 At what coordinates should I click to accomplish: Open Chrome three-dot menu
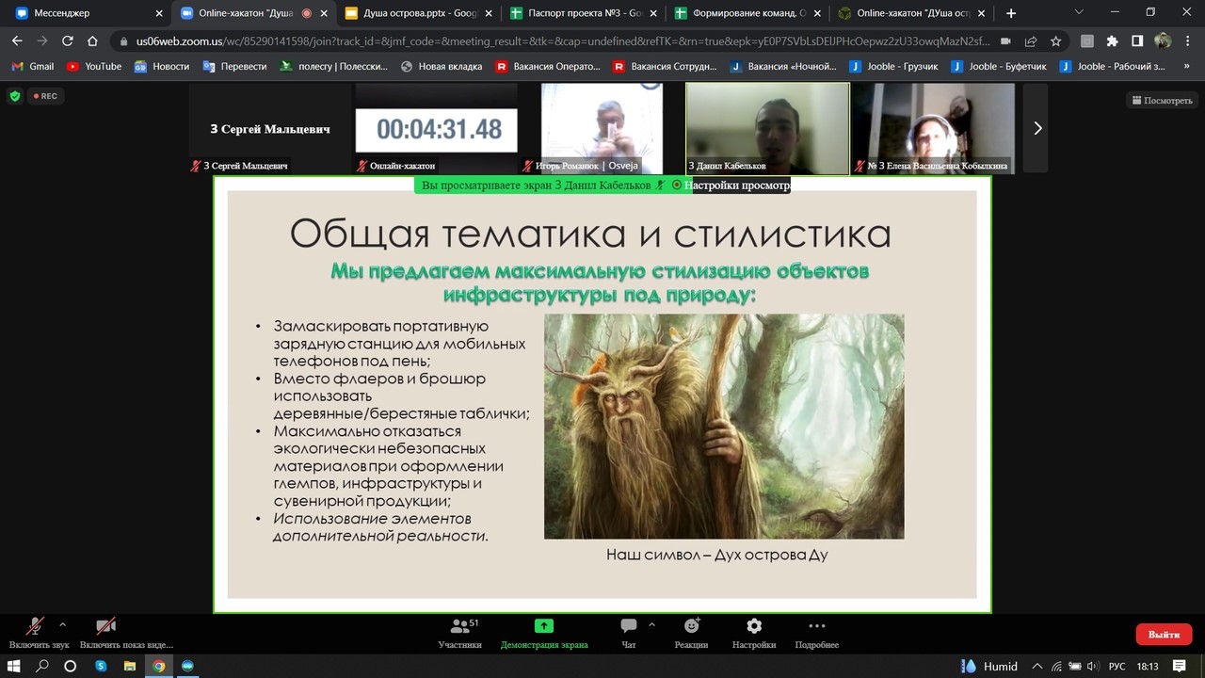pyautogui.click(x=1188, y=41)
